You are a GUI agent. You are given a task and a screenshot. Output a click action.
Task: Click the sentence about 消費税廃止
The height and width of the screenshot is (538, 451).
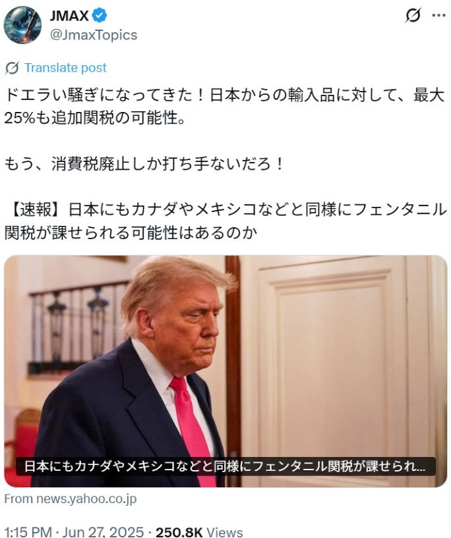(x=144, y=164)
